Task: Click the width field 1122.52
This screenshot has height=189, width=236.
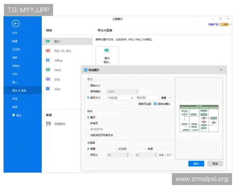Action: click(x=118, y=98)
